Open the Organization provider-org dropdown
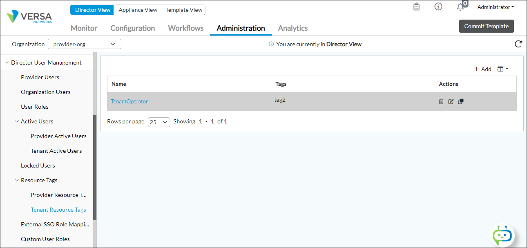 click(x=85, y=44)
